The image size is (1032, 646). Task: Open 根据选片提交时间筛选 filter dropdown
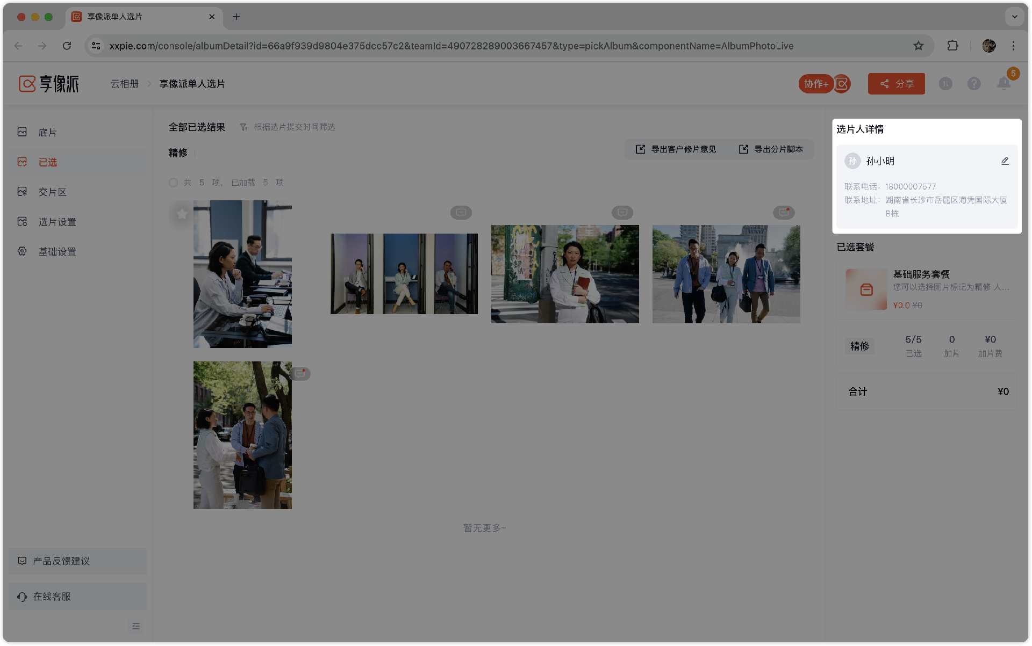294,127
